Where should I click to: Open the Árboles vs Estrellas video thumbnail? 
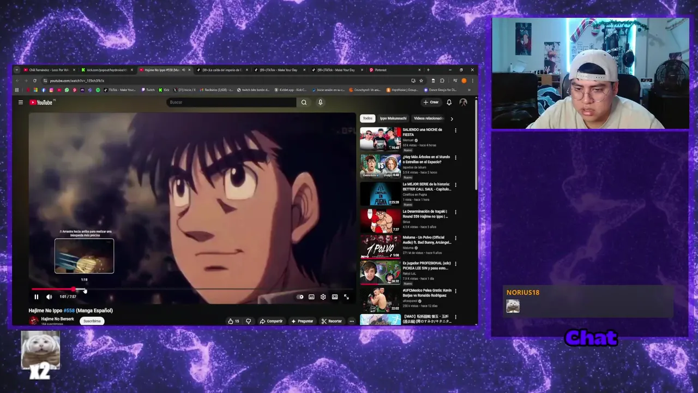380,166
